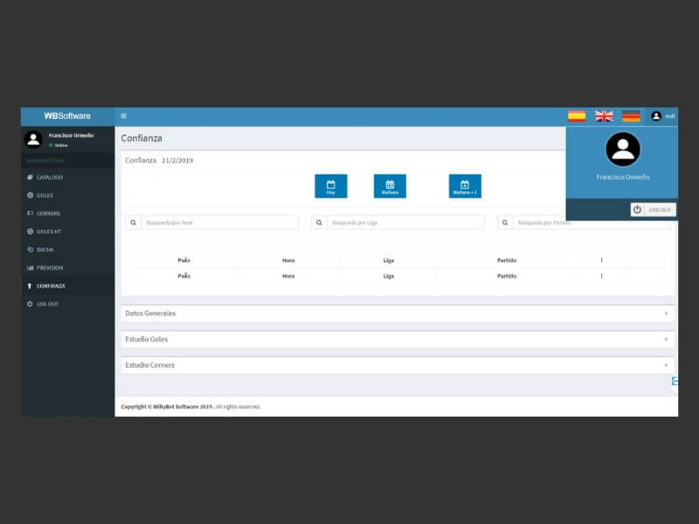Select the UK flag for English
The height and width of the screenshot is (524, 699).
pos(604,116)
